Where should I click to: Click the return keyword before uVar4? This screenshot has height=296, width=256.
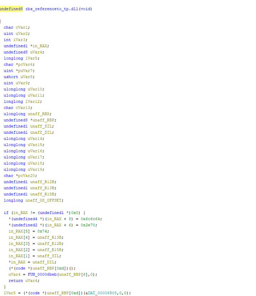15,281
